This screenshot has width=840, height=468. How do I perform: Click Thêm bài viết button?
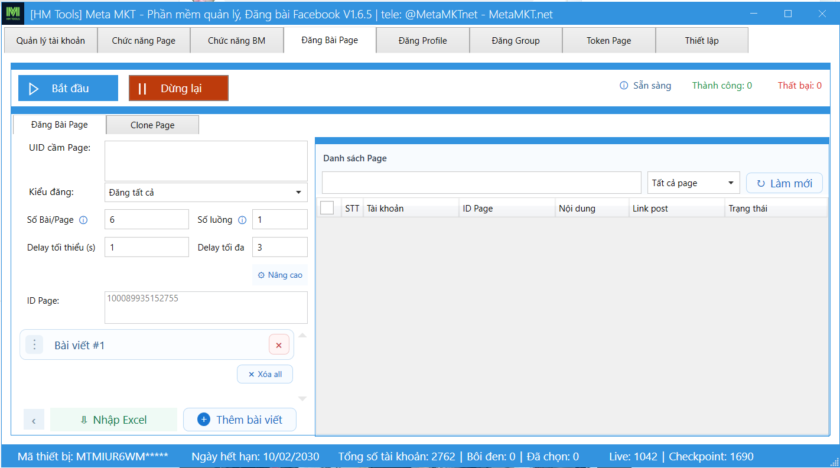(x=240, y=420)
